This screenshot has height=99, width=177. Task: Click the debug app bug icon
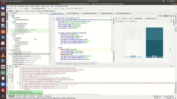click(56, 9)
